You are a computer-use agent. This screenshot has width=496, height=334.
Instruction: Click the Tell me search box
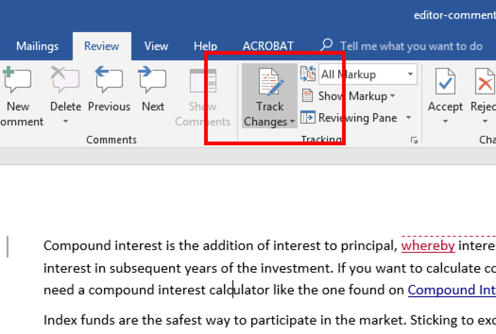click(x=410, y=46)
